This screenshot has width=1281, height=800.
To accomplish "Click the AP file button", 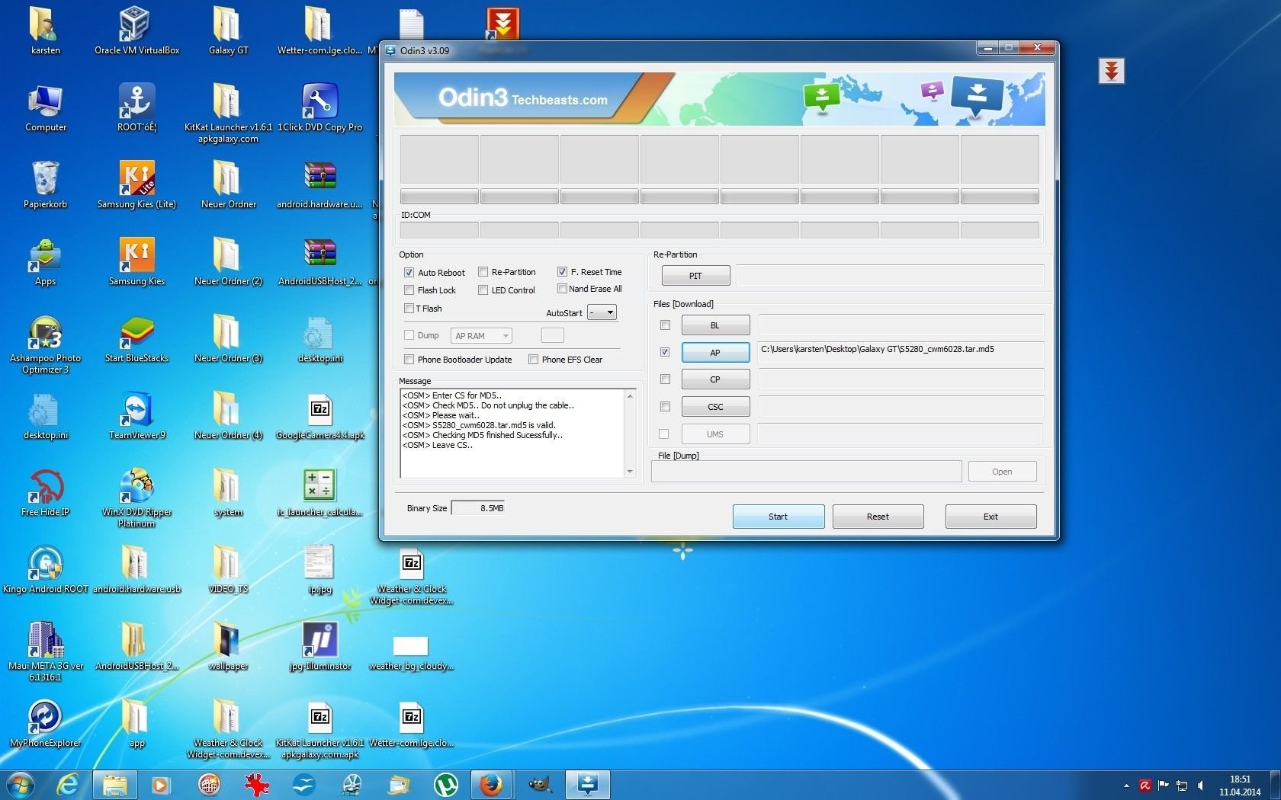I will 715,352.
